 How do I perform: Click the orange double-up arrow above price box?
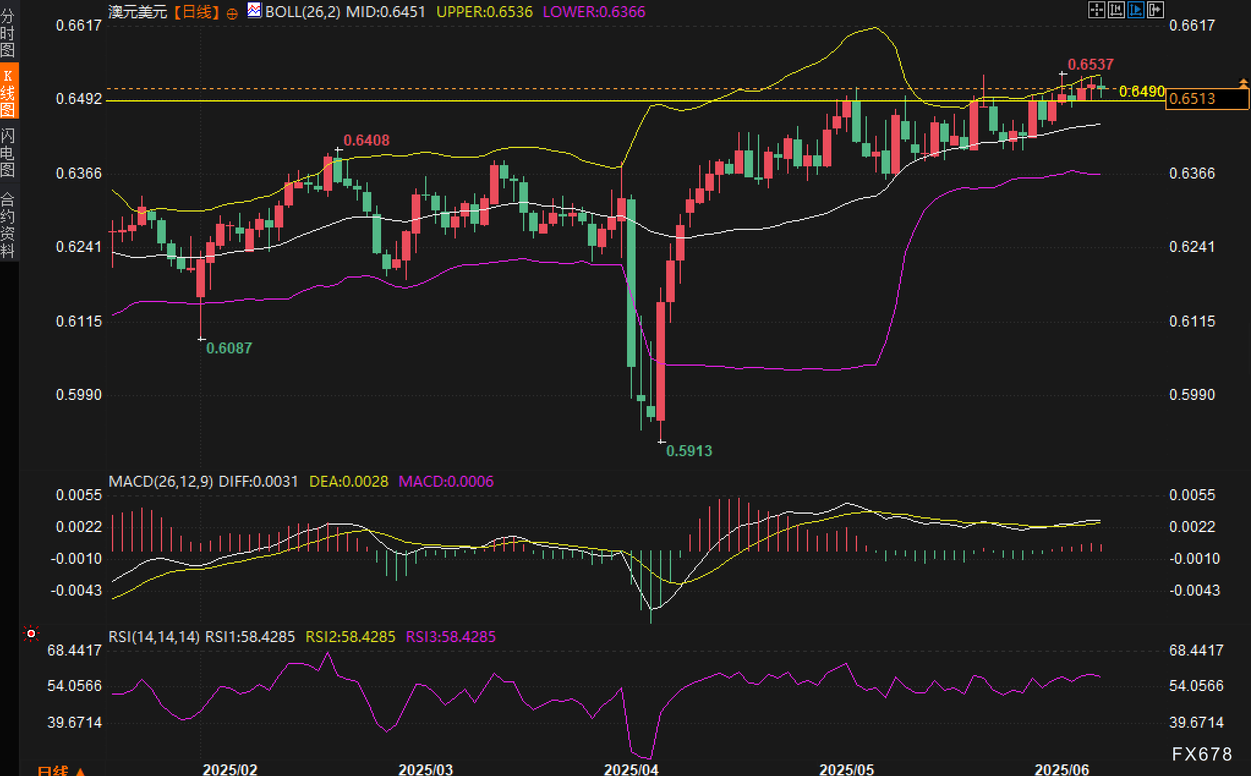pyautogui.click(x=1243, y=83)
